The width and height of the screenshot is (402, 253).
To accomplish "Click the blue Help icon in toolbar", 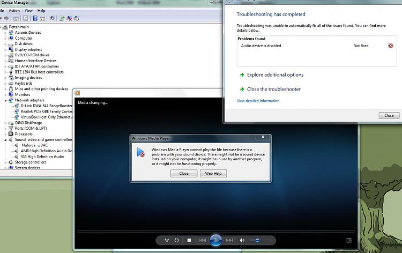I will pos(35,18).
